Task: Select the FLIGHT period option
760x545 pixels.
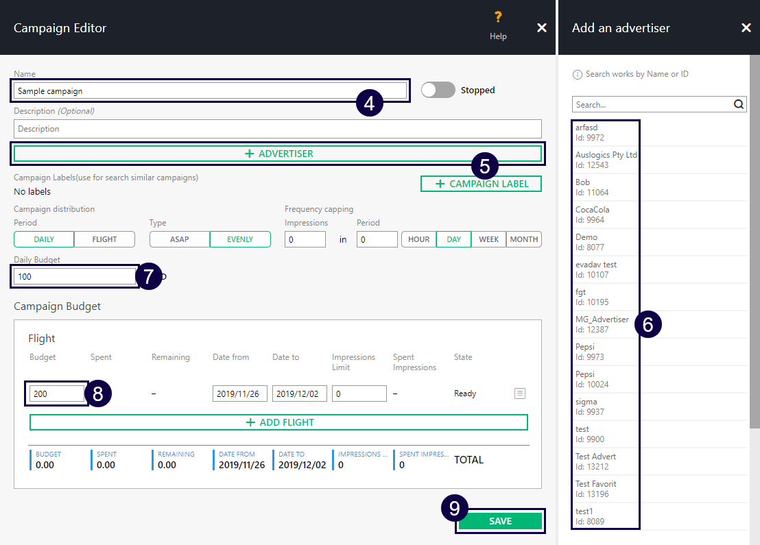Action: pyautogui.click(x=104, y=239)
